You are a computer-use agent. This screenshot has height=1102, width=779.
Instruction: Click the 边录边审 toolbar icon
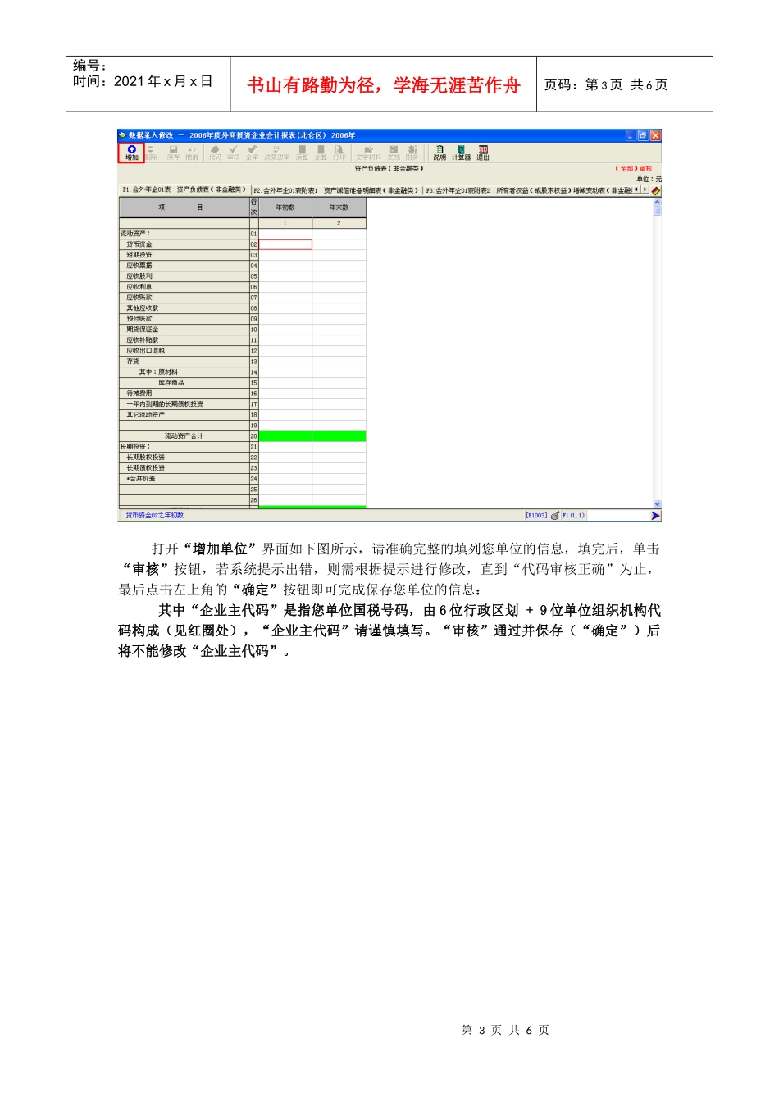point(276,153)
